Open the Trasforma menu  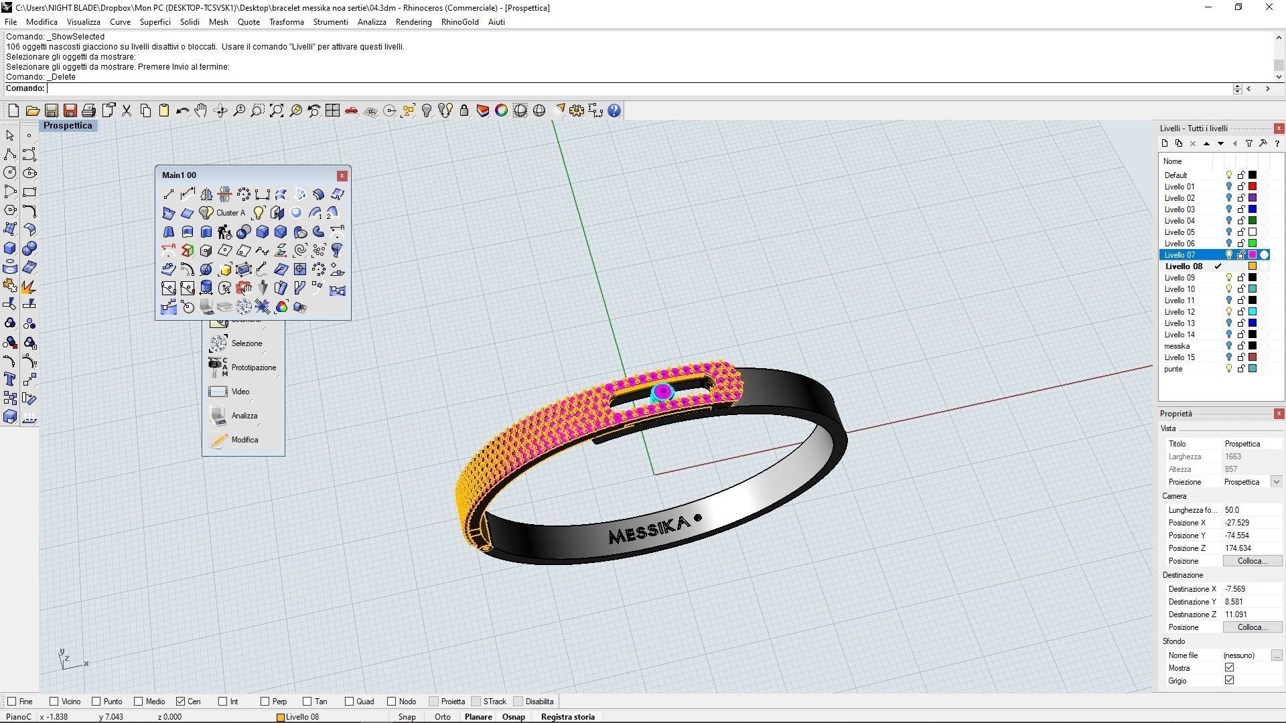(286, 22)
